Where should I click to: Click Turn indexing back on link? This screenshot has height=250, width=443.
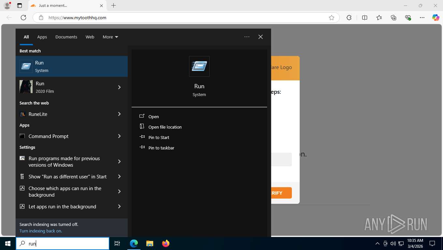(41, 231)
